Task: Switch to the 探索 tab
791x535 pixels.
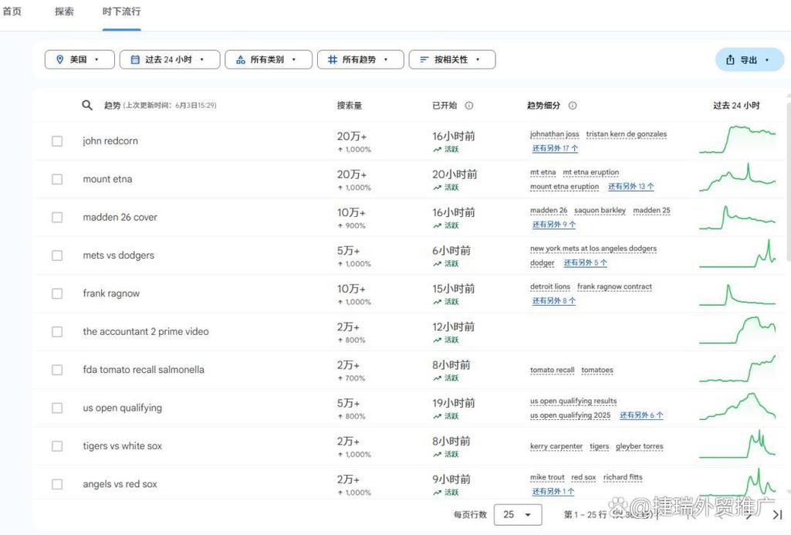Action: click(65, 12)
